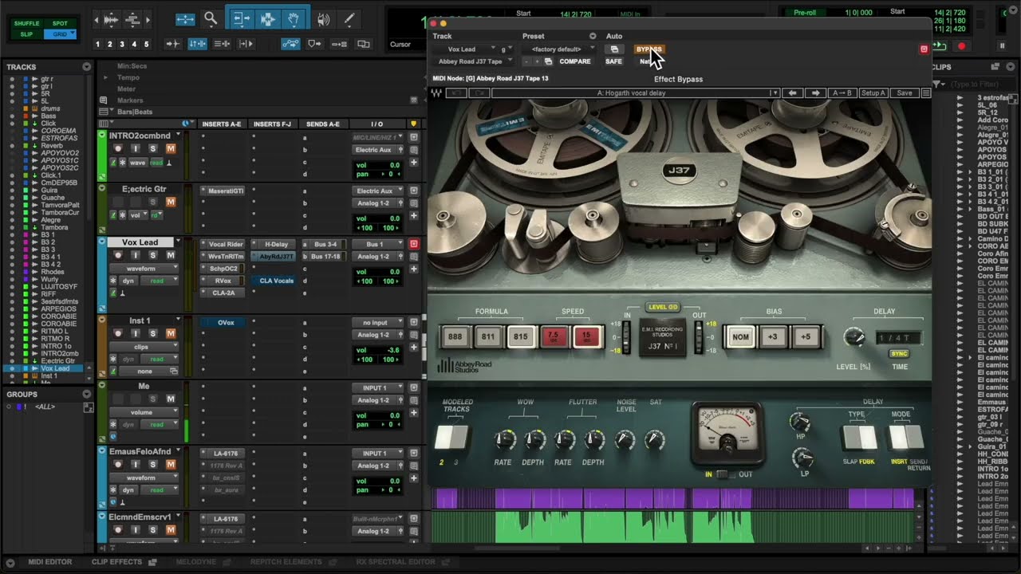1021x574 pixels.
Task: Click the Waves Save button
Action: tap(905, 93)
